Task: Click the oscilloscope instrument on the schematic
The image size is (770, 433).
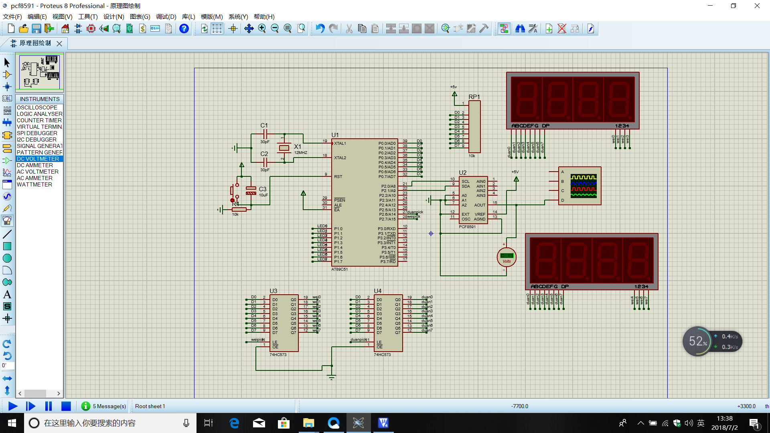Action: (x=579, y=186)
